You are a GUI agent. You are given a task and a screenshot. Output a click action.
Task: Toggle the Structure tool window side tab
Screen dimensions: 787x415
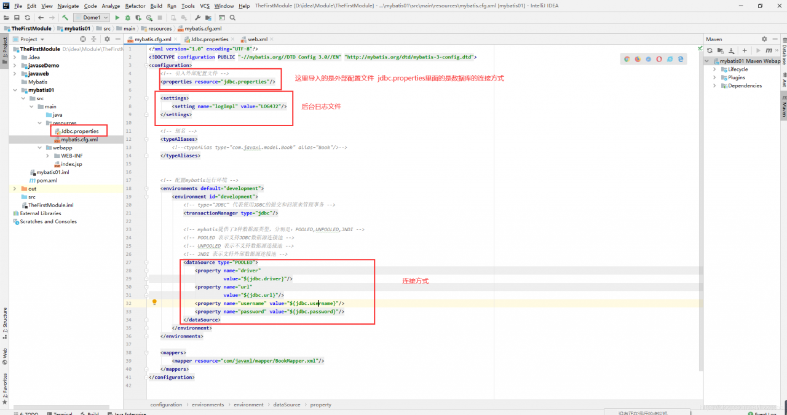point(4,320)
